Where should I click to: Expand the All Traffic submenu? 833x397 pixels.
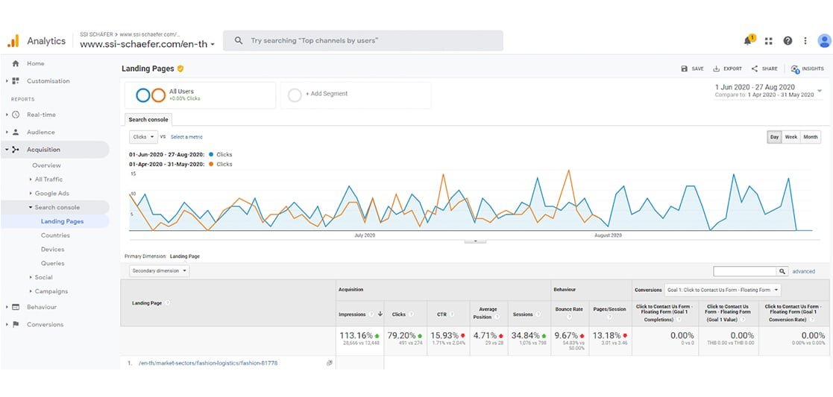tap(31, 180)
